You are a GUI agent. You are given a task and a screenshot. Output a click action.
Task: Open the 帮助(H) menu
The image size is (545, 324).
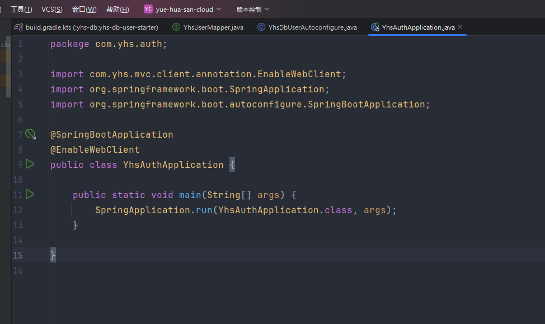click(x=118, y=10)
